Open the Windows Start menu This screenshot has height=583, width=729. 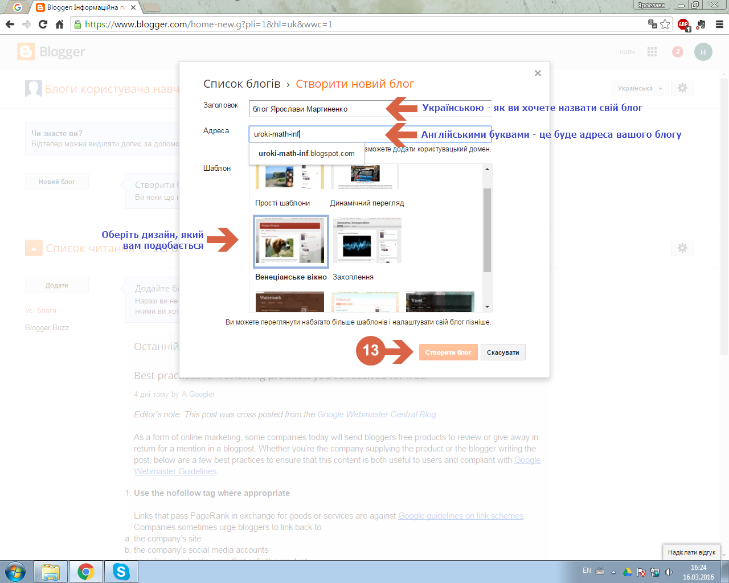point(15,571)
